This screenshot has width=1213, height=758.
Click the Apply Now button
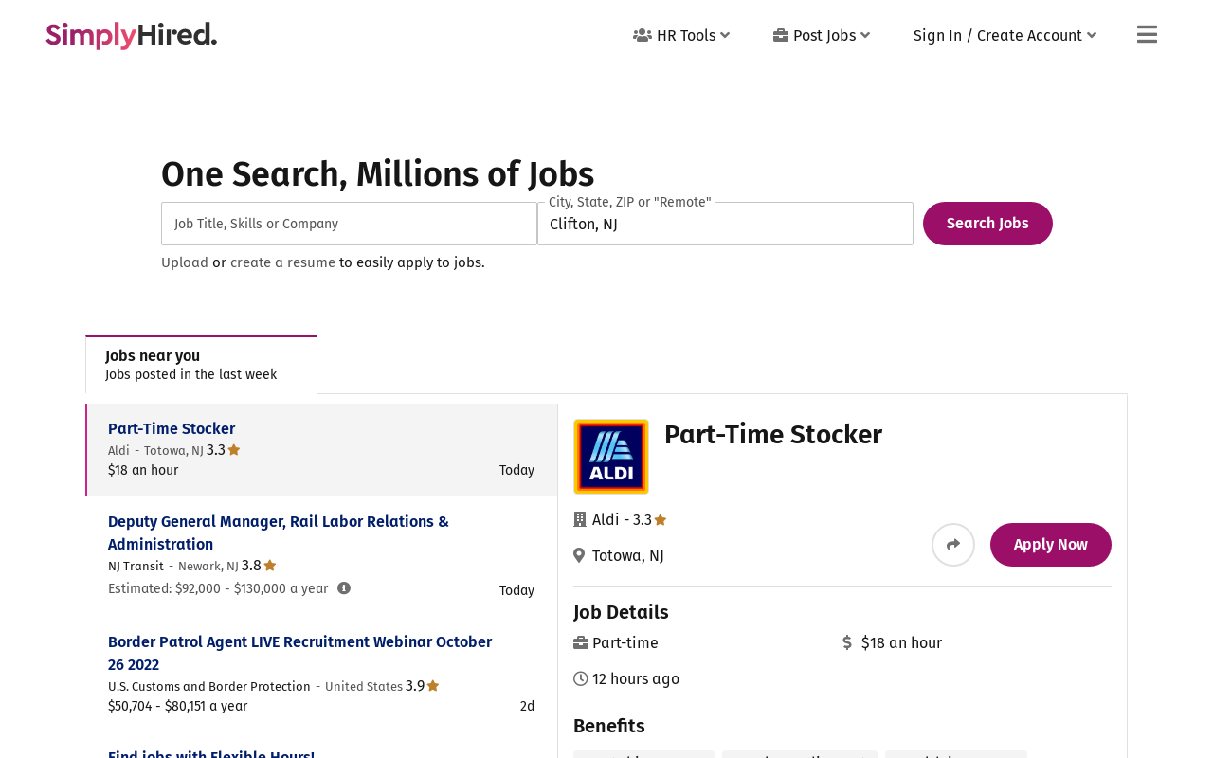[1051, 545]
